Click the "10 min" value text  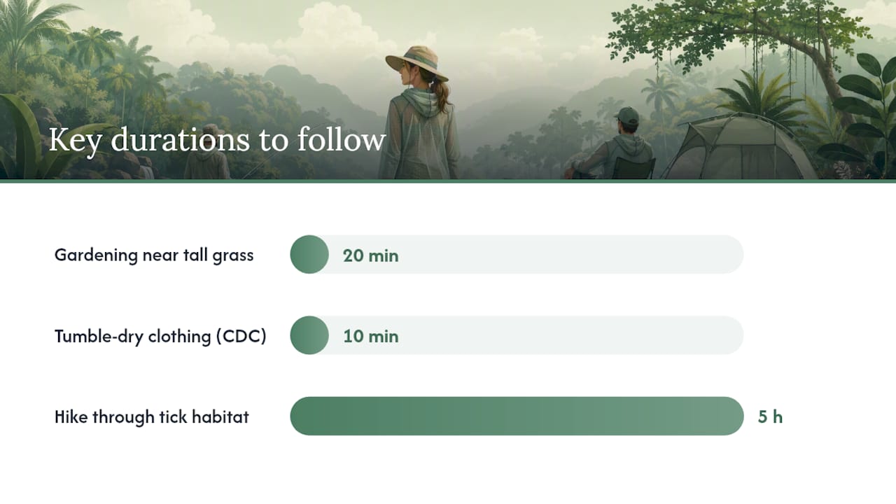click(371, 336)
